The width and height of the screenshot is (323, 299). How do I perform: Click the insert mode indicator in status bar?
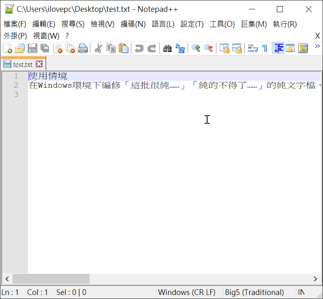pos(301,292)
